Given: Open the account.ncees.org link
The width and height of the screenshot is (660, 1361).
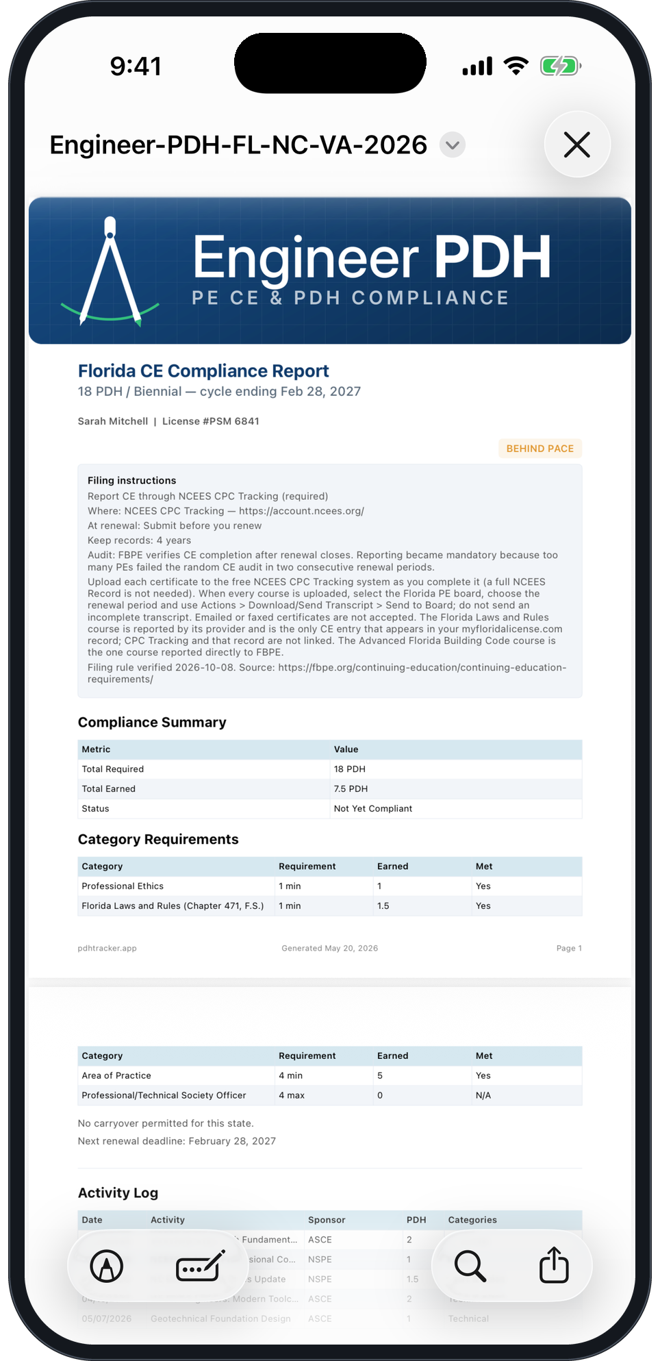Looking at the screenshot, I should 301,511.
